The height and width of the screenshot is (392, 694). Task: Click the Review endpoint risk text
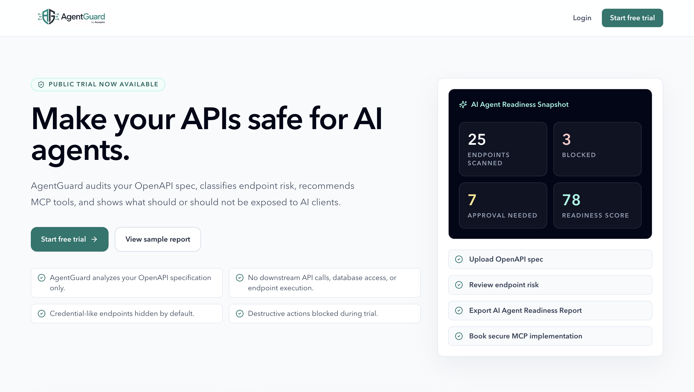(x=504, y=285)
